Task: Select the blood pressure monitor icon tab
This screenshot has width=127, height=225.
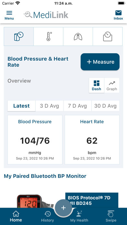Action: click(x=19, y=37)
